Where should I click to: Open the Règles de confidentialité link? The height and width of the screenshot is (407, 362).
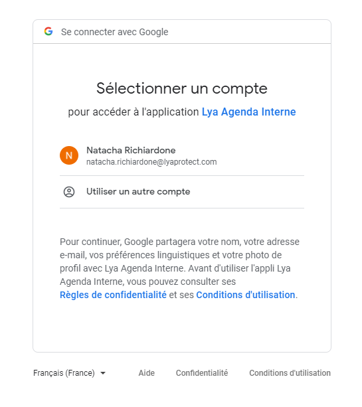tap(113, 295)
